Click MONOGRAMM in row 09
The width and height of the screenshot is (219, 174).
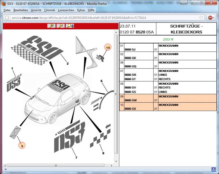click(x=168, y=96)
